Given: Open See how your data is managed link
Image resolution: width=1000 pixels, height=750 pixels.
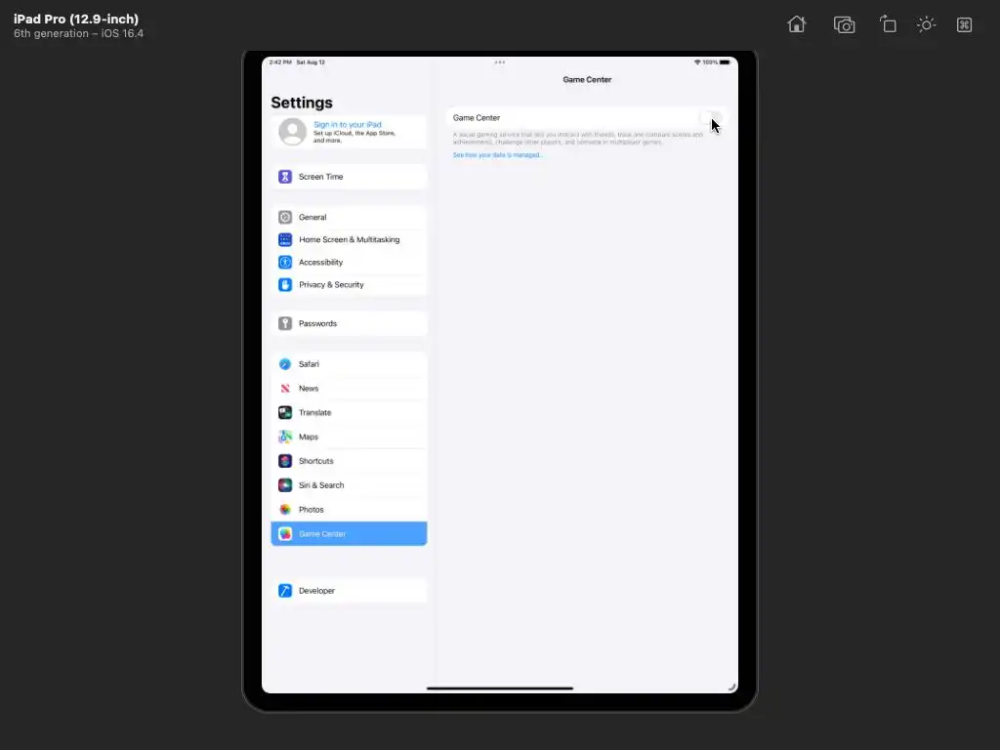Looking at the screenshot, I should 497,155.
